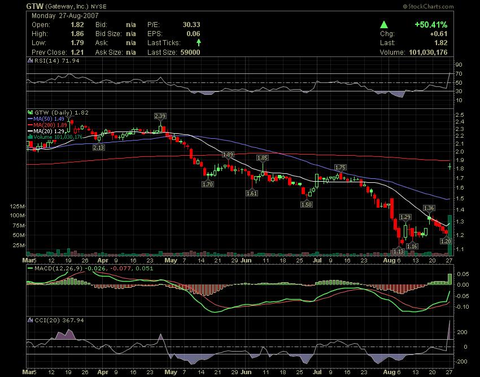Screen dimensions: 480x377
Task: Click the 1.85 high price tag
Action: [x=263, y=158]
